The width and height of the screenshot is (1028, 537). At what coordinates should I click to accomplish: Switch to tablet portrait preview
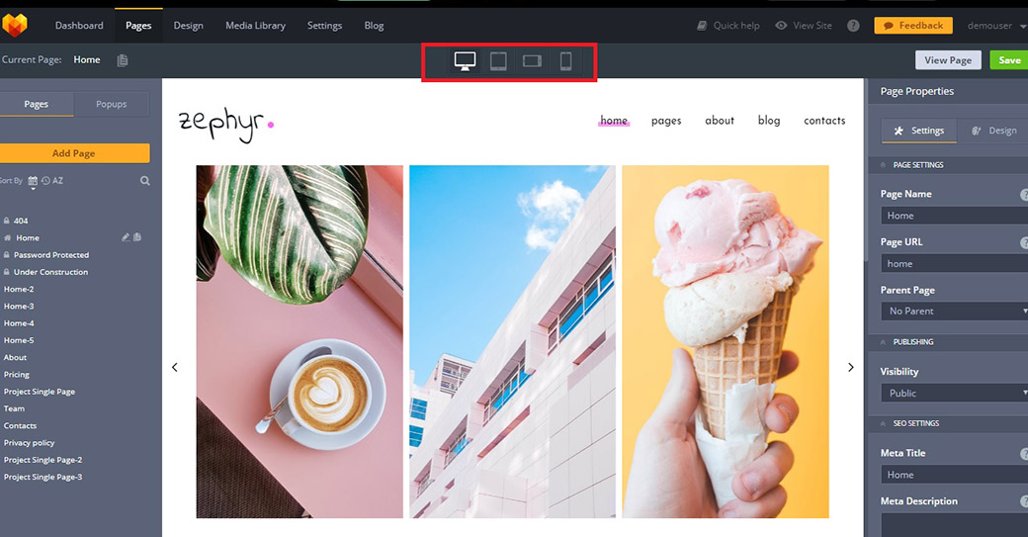[x=498, y=61]
